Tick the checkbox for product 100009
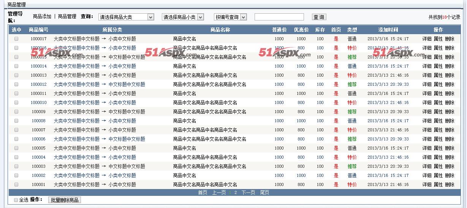 [x=16, y=112]
